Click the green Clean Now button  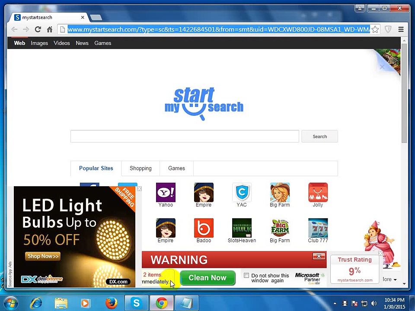[207, 278]
